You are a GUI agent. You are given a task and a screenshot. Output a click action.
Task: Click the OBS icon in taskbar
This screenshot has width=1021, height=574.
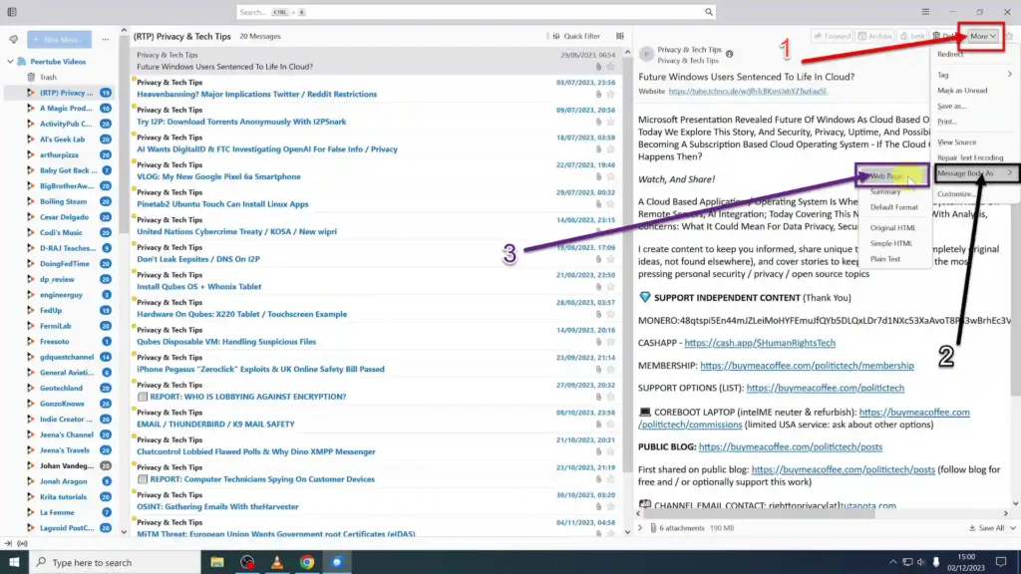(x=247, y=562)
